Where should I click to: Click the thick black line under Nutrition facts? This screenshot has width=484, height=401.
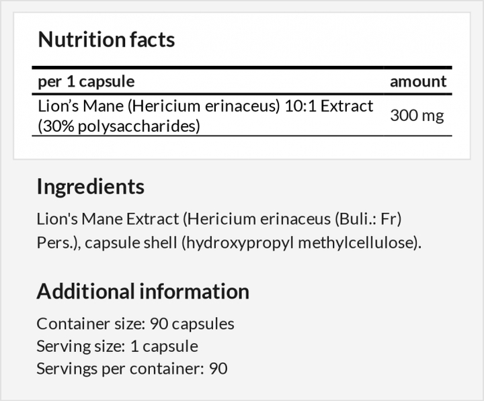click(x=242, y=67)
